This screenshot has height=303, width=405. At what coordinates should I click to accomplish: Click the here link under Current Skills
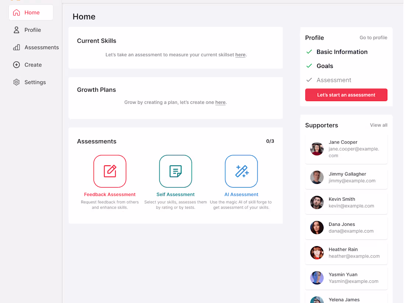(240, 54)
